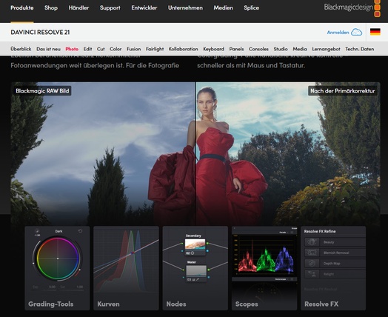Click the Depth Map effect icon

click(x=312, y=263)
